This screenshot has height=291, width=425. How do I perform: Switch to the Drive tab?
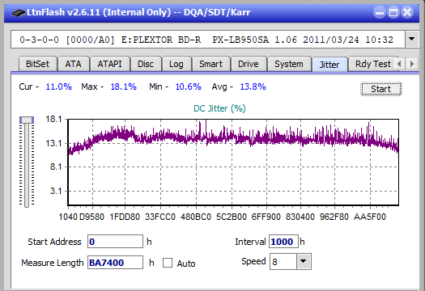pos(249,64)
